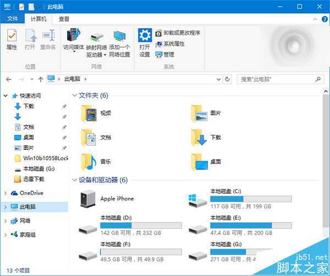This screenshot has width=330, height=276.
Task: Select Pictures (图片) under Quick access
Action: [24, 148]
